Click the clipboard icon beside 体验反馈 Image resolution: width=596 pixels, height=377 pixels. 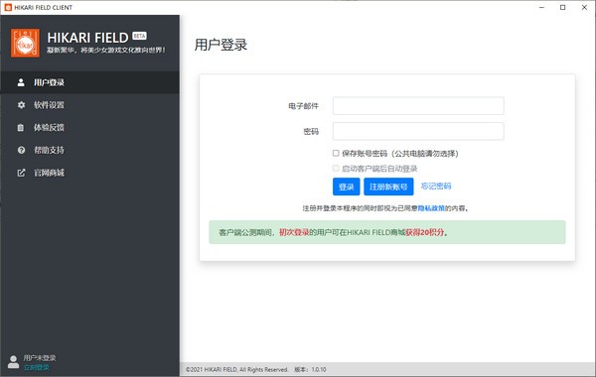click(x=21, y=128)
